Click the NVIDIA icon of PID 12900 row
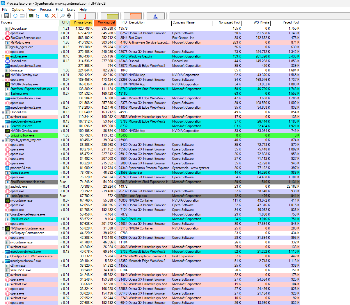Screen dimensions: 350x305 [8, 75]
